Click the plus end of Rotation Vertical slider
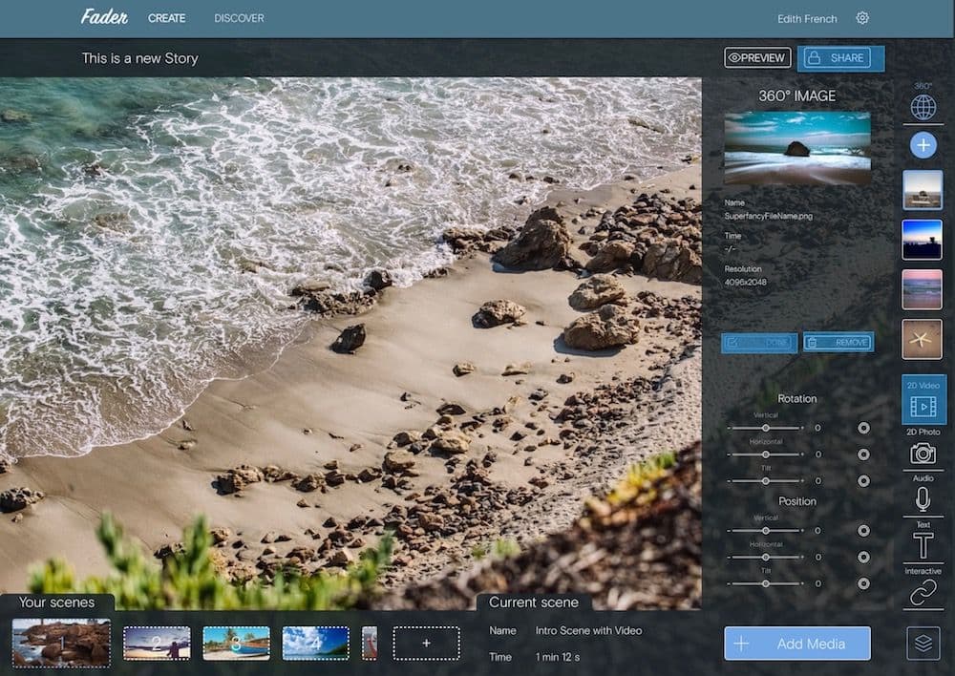The height and width of the screenshot is (676, 955). pyautogui.click(x=802, y=428)
